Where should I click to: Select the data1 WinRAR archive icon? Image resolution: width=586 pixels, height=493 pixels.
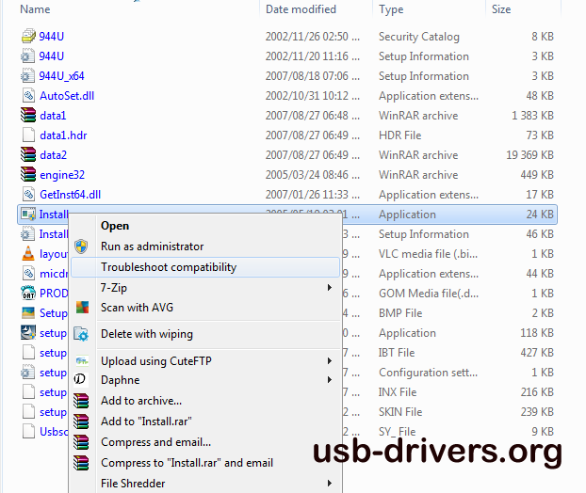pos(28,116)
